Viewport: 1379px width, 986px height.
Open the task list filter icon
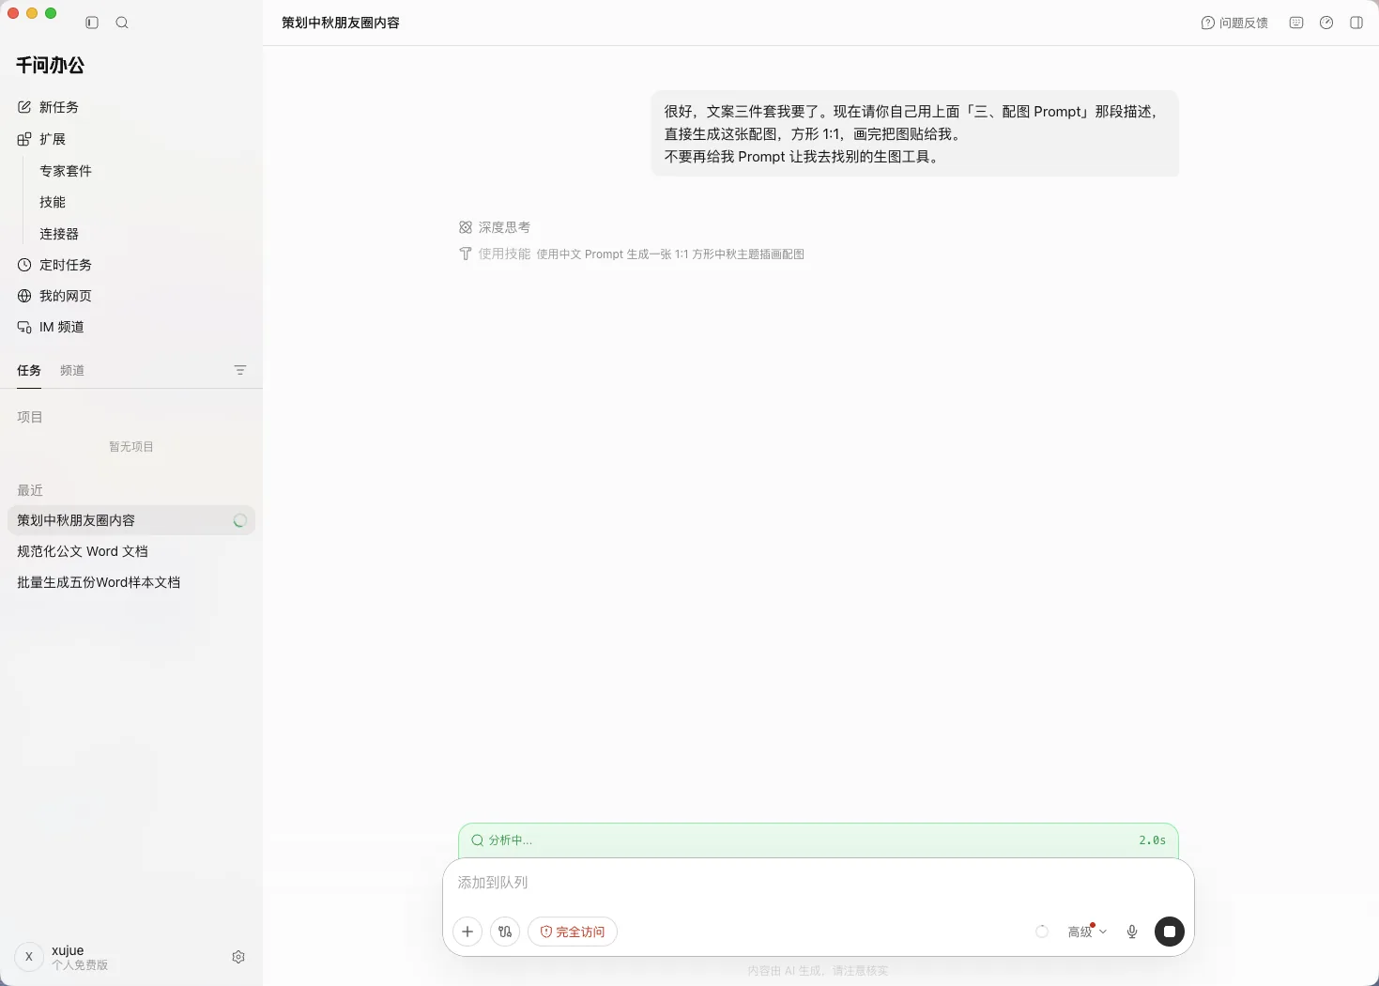tap(240, 370)
